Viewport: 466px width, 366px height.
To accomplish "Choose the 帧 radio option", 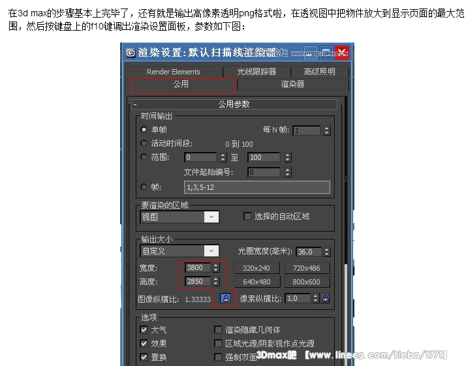I will [x=144, y=187].
